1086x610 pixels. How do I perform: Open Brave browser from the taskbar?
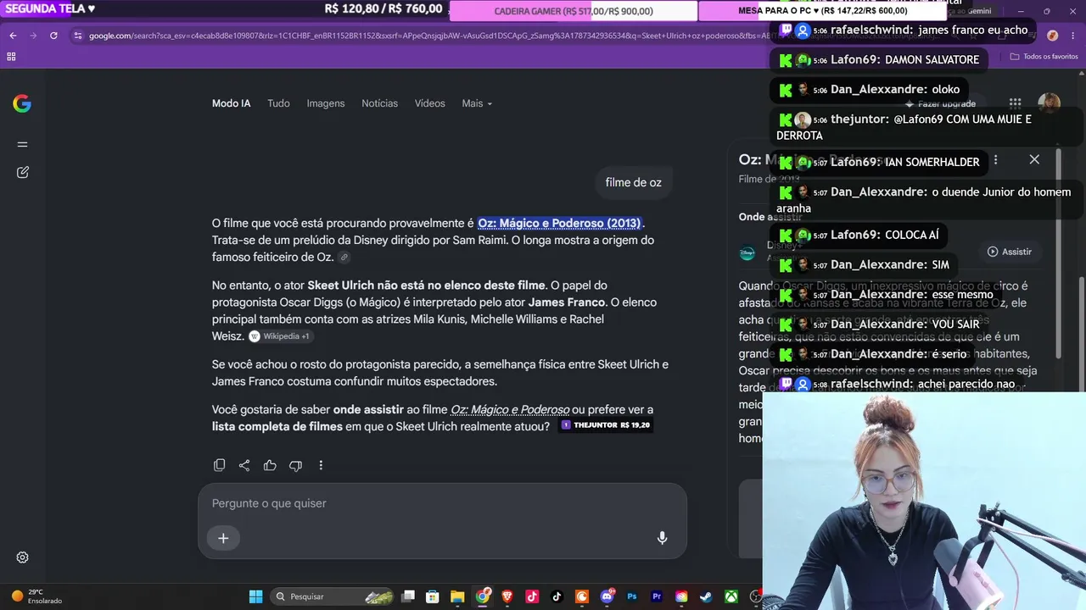click(x=507, y=596)
